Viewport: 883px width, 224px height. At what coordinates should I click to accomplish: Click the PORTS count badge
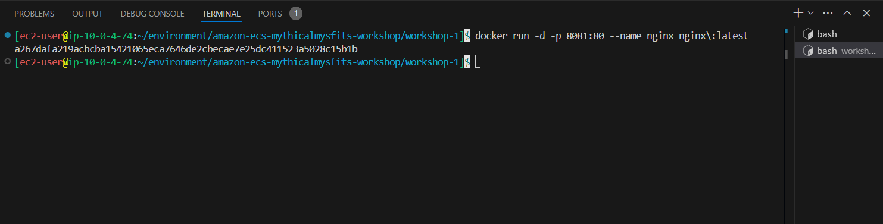(296, 13)
